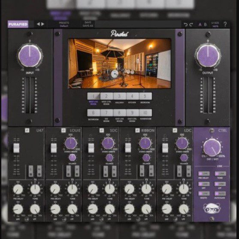Click LDC filter icon between HPF and LPF

(175, 219)
